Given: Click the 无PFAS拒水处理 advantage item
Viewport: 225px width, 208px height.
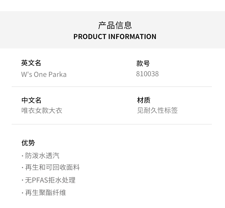Looking at the screenshot, I should (50, 180).
